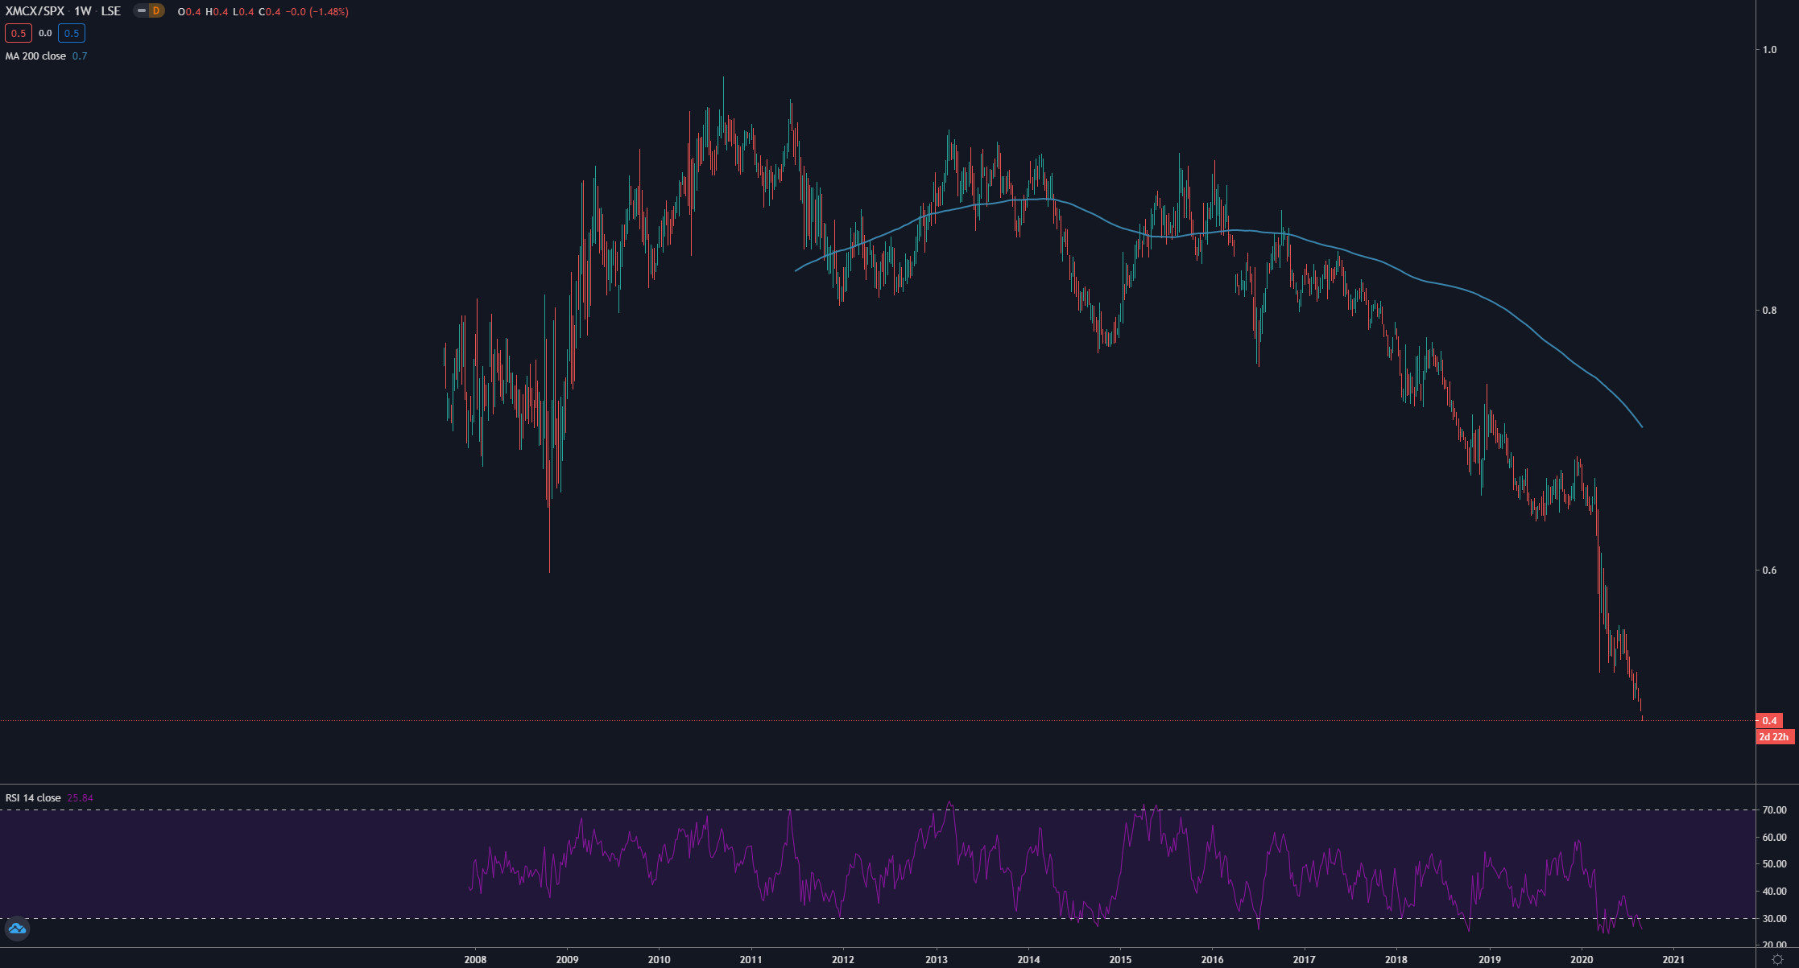Click the 70.00 level on RSI scale
The image size is (1799, 968).
[1774, 810]
